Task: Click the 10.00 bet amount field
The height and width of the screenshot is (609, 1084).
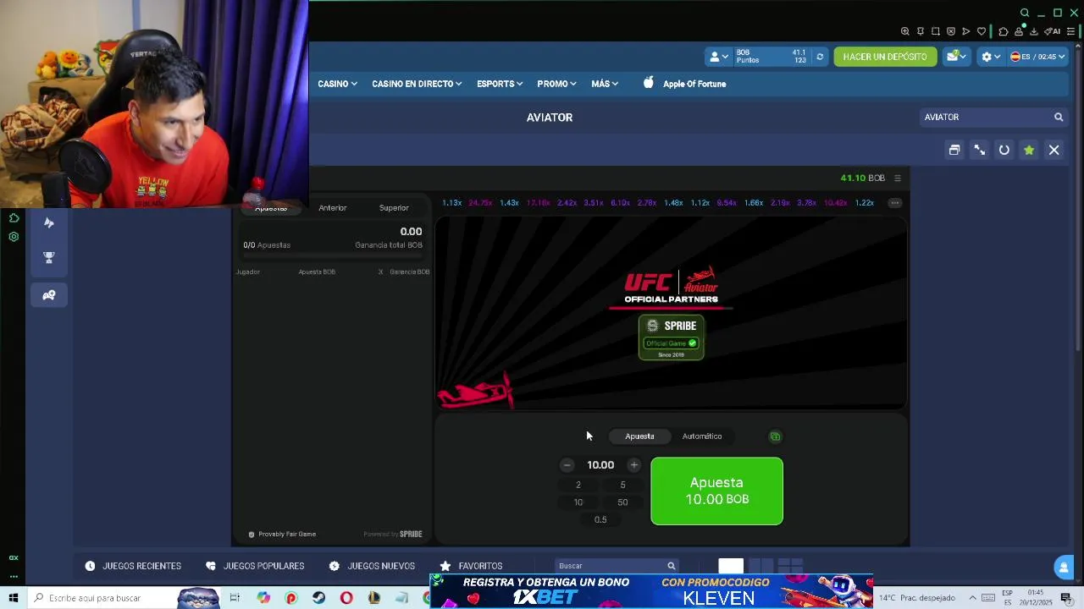Action: click(600, 465)
